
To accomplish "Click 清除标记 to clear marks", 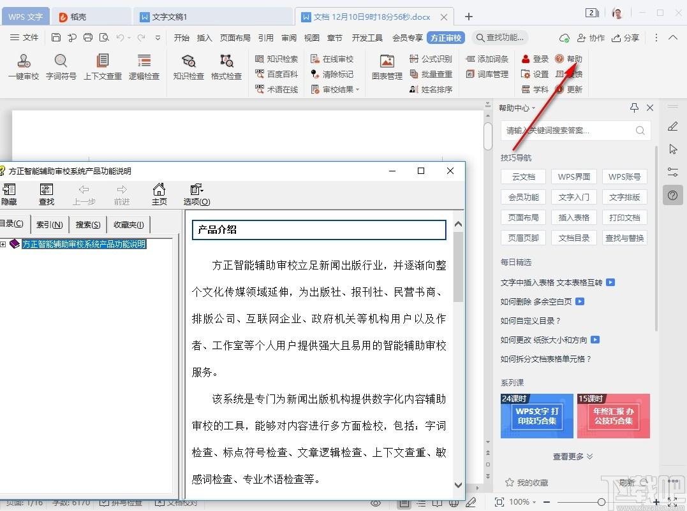I will [332, 74].
